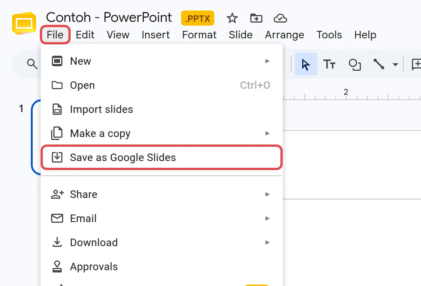Open the Insert menu

[x=156, y=35]
